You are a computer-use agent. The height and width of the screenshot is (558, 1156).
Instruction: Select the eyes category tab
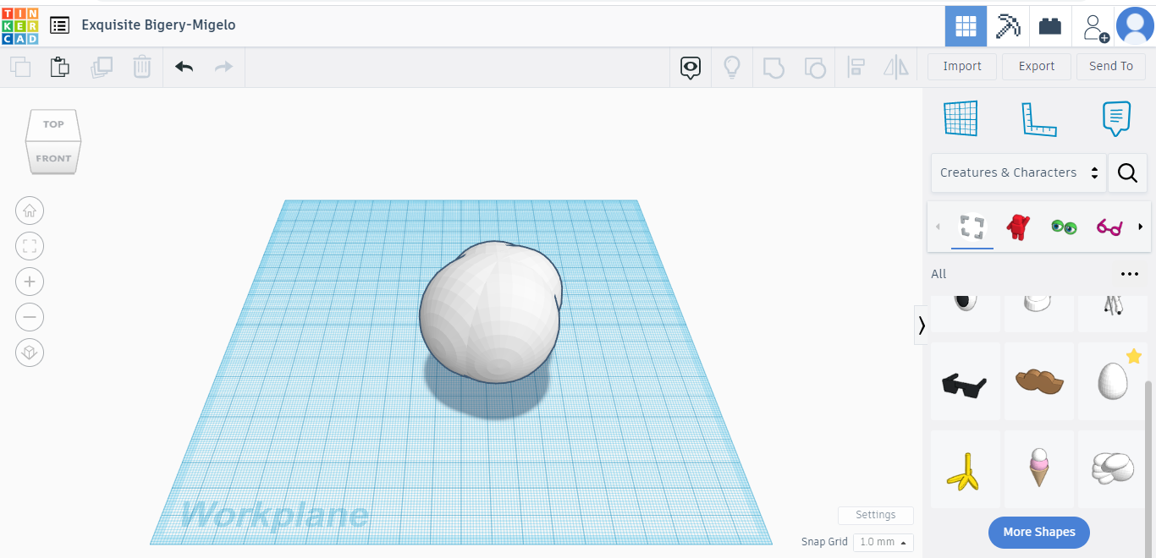tap(1063, 227)
